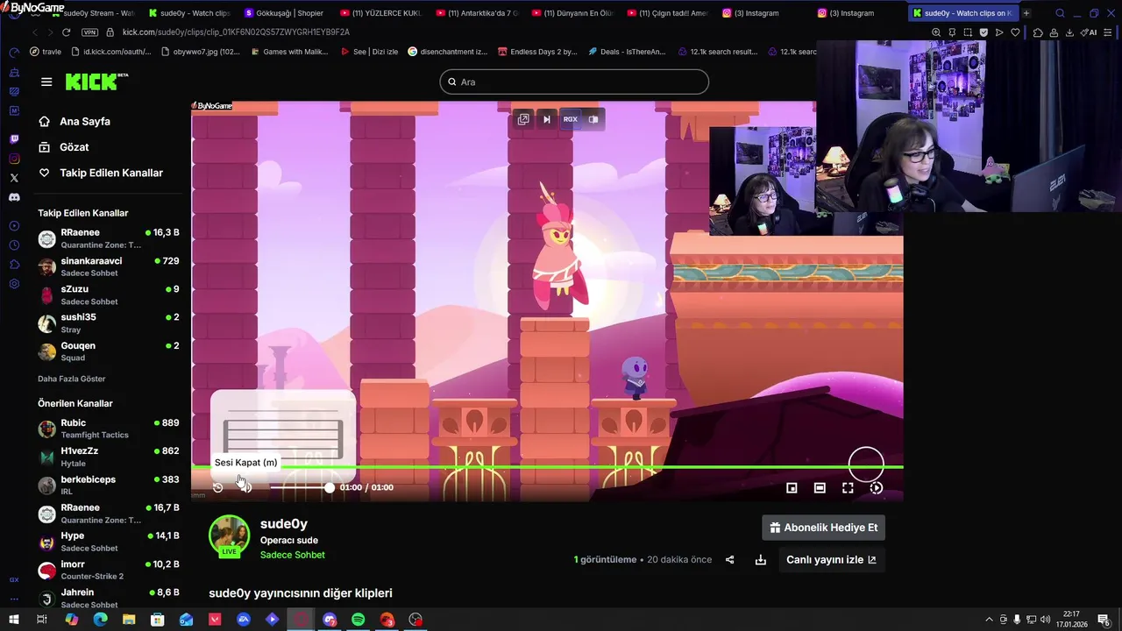Open Microsoft Edge from taskbar

[x=100, y=620]
